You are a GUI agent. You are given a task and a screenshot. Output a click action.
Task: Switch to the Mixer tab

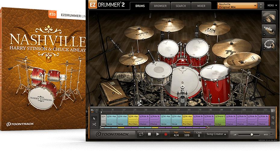(201, 6)
